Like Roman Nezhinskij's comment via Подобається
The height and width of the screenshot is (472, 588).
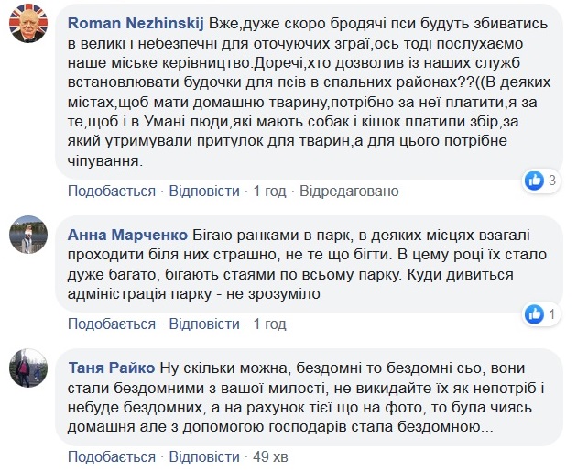click(x=111, y=191)
